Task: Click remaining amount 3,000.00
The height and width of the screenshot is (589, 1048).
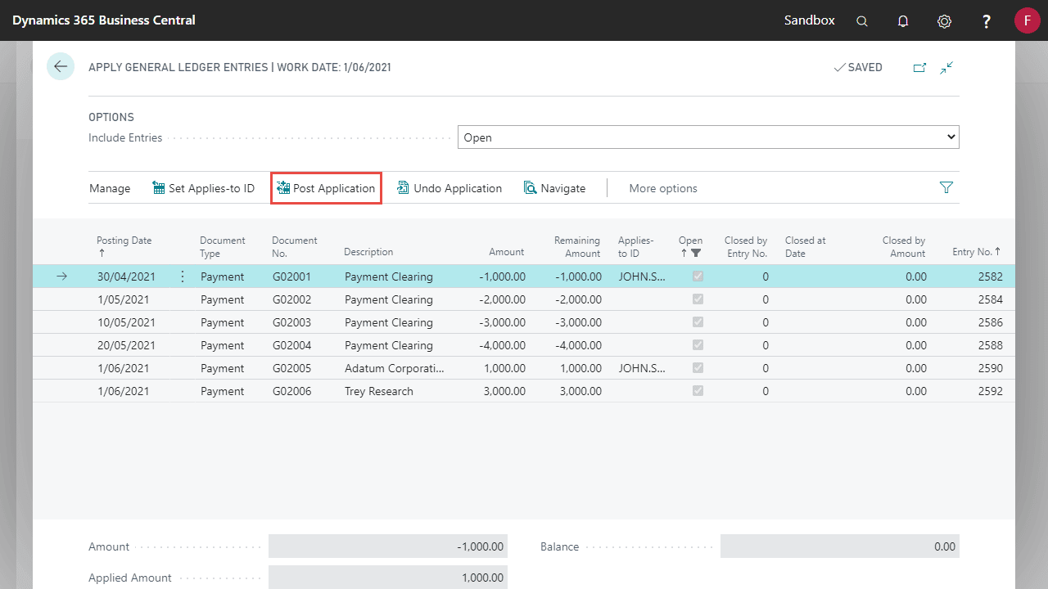Action: click(x=580, y=391)
